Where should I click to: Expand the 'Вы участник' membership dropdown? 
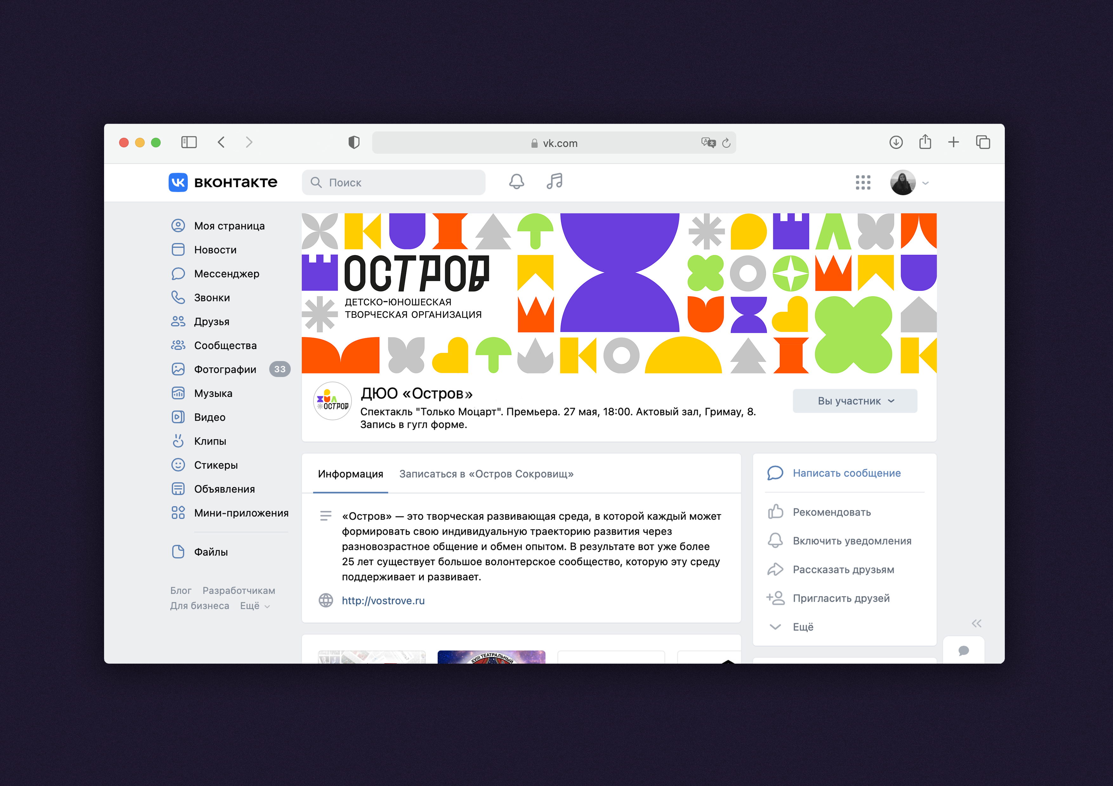[855, 401]
